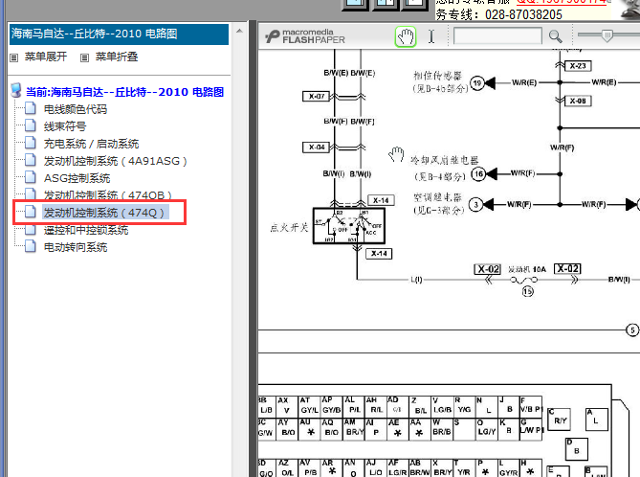Open 电动转向系统 page
Screen dimensions: 640x477
[76, 247]
